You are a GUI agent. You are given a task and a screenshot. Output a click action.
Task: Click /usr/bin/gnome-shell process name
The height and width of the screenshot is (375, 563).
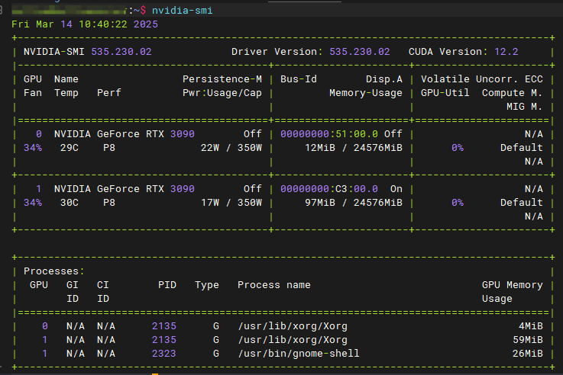tap(299, 354)
